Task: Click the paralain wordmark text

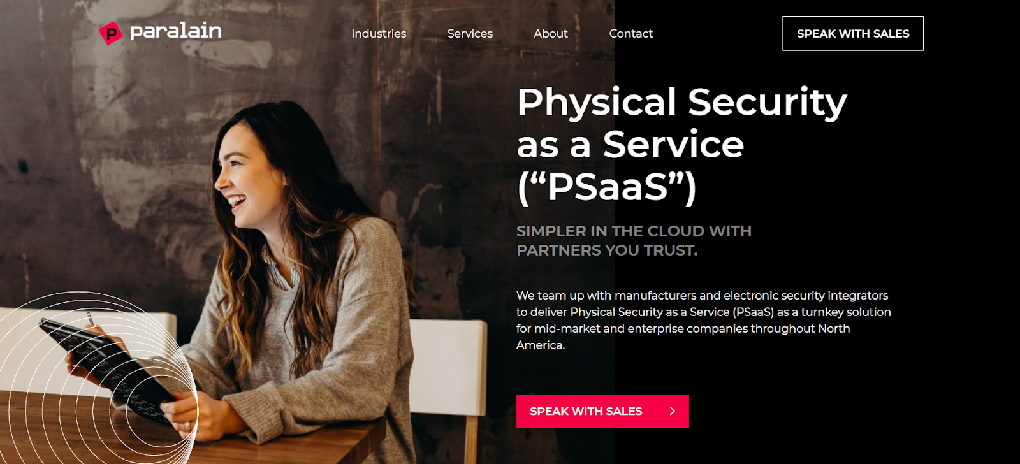Action: click(176, 31)
